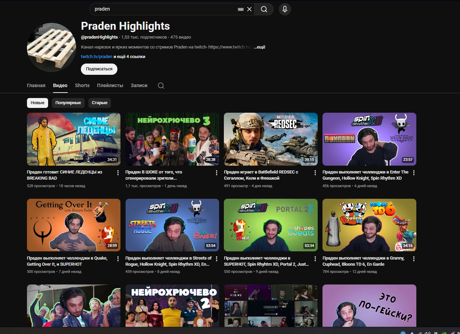Click the 491 просмотр • 4 дня назад line
Viewport: 460px width, 334px height.
pos(248,186)
